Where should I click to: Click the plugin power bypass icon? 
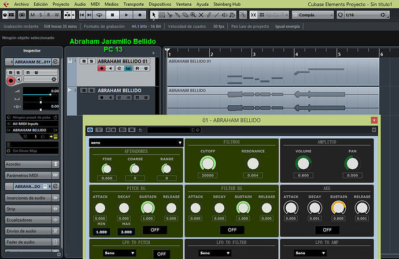pos(90,129)
